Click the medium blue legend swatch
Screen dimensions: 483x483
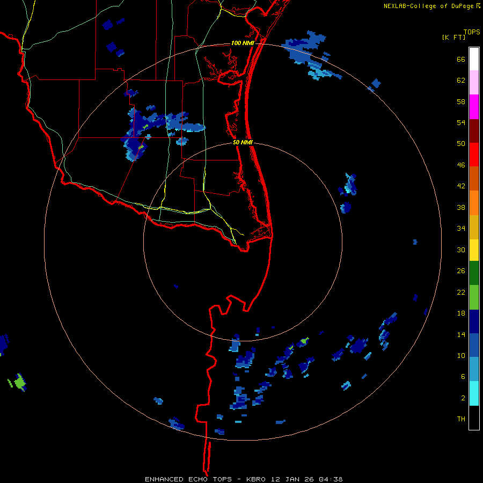pos(474,345)
